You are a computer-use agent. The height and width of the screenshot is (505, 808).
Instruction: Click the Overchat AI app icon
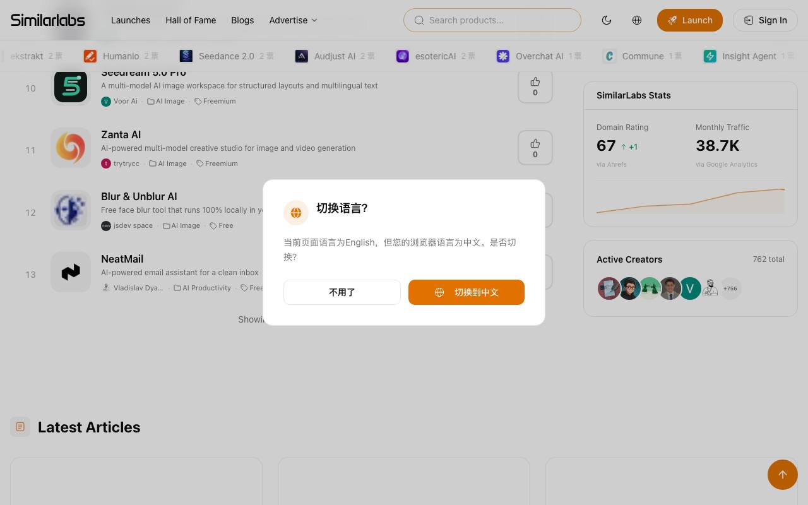point(503,56)
